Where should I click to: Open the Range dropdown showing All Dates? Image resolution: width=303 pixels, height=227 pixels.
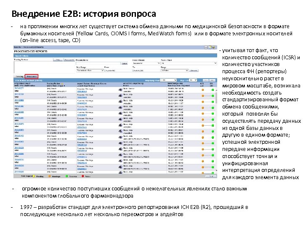pos(175,71)
